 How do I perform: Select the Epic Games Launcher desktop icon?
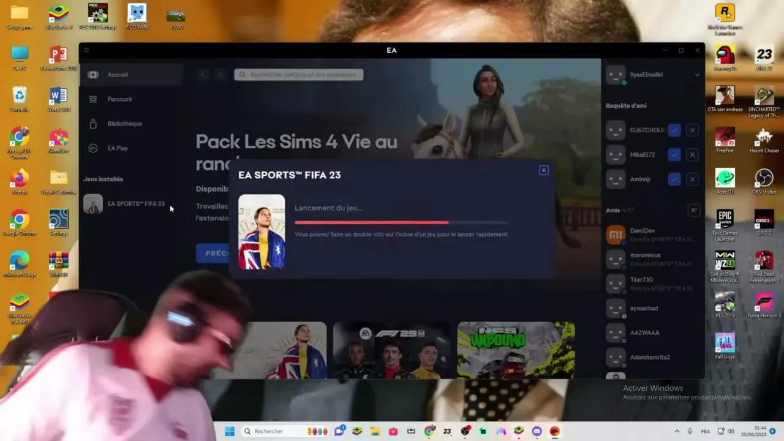click(725, 225)
